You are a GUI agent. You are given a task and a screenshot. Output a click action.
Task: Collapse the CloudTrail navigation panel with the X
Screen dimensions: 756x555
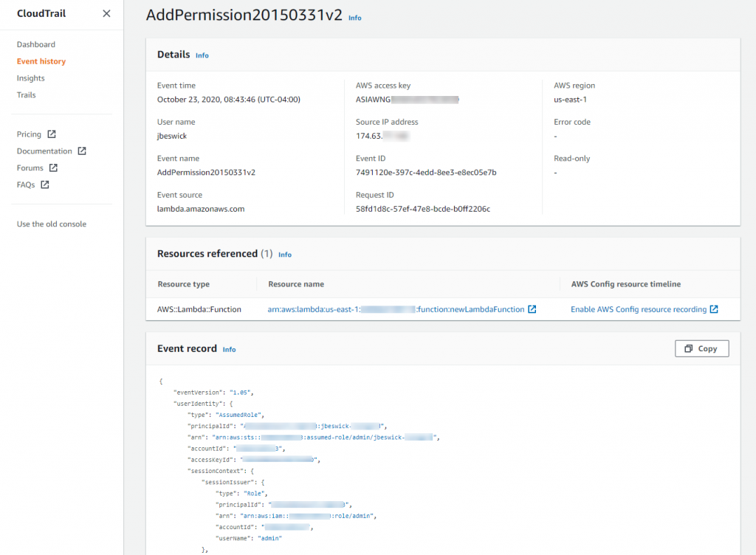pos(106,13)
